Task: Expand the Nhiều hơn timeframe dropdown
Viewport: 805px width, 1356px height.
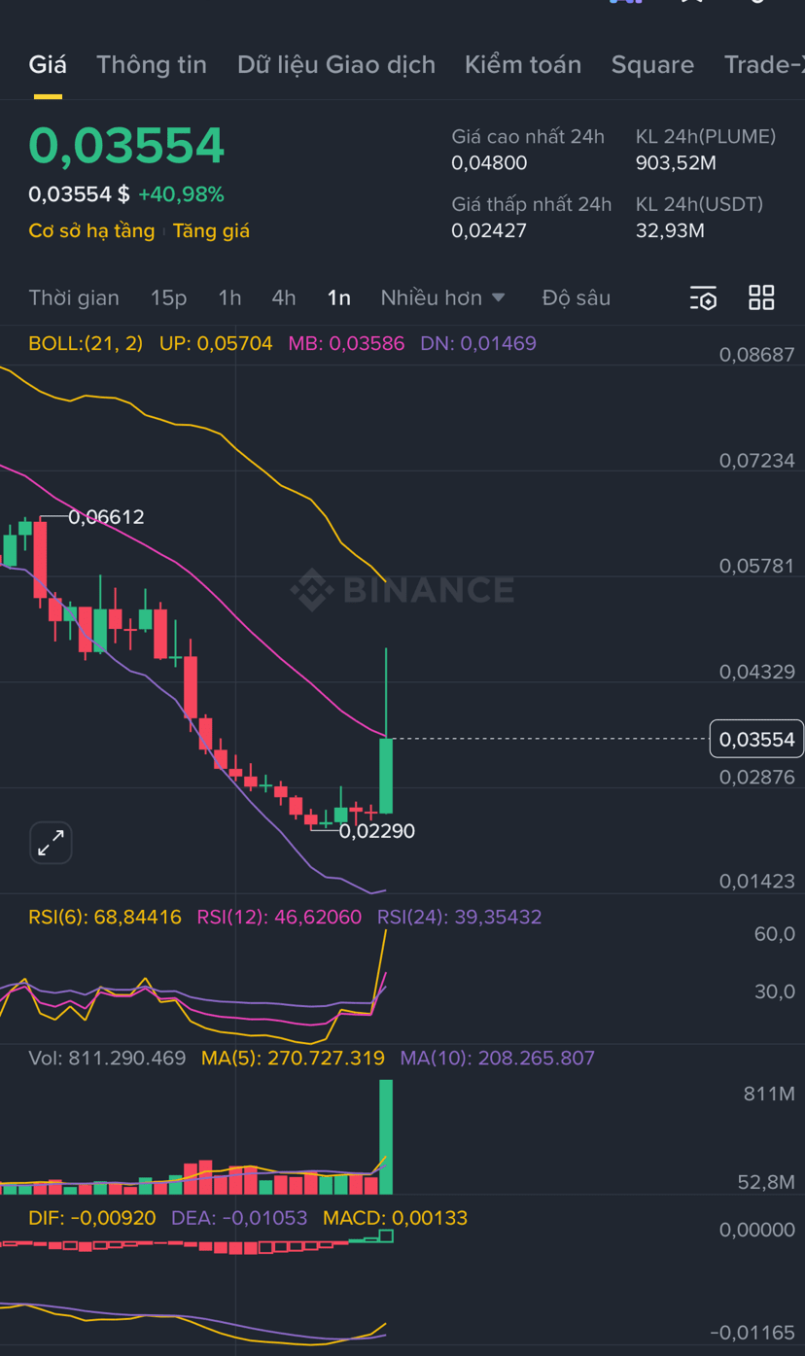Action: tap(443, 297)
